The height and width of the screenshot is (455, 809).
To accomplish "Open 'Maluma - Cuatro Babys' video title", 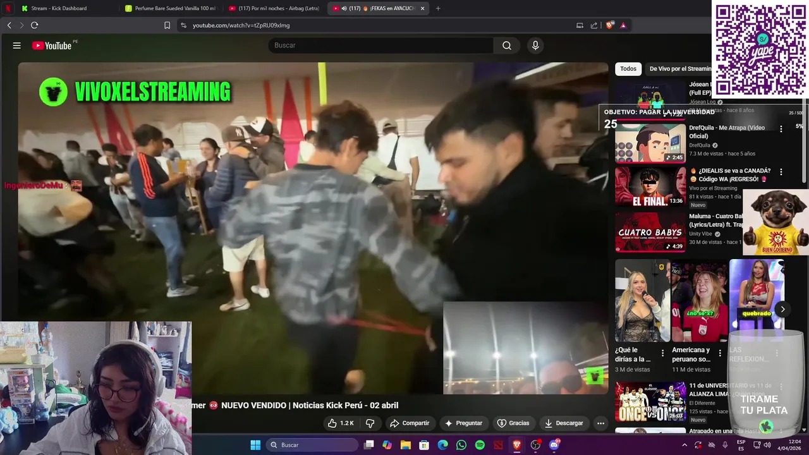I will 715,221.
